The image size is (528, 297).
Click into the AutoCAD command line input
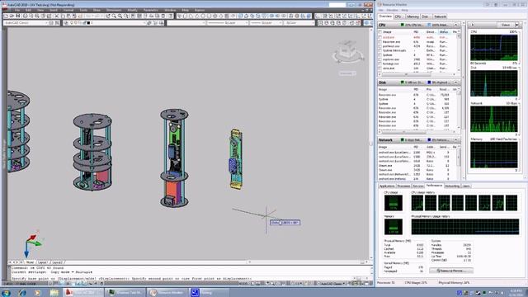(181, 279)
